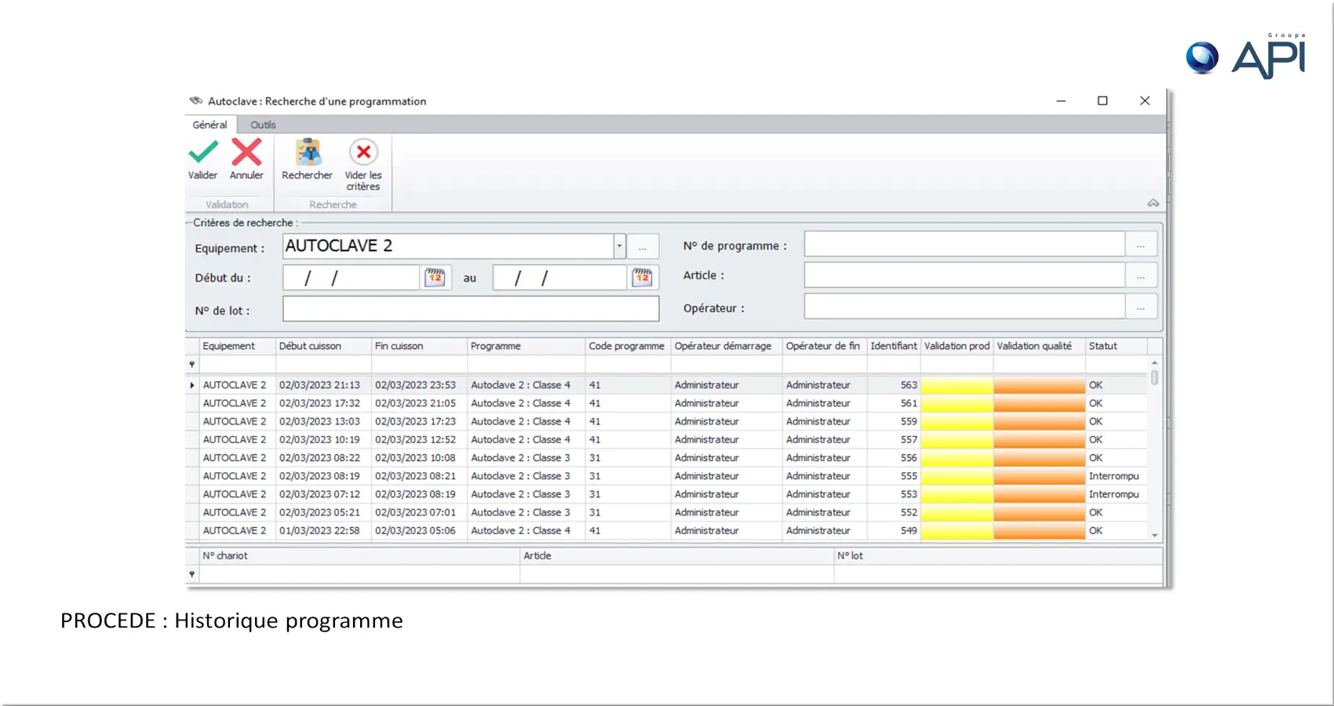Screen dimensions: 1334x706
Task: Switch to the Outils tab
Action: pos(263,125)
